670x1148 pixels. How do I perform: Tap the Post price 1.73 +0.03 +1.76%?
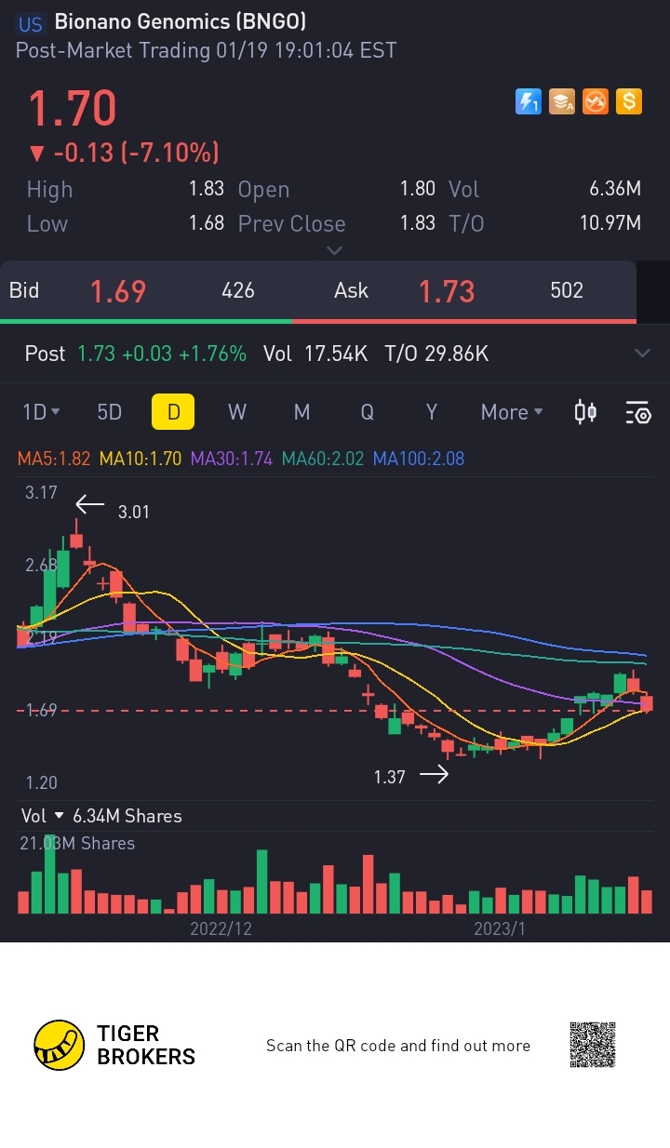(162, 354)
